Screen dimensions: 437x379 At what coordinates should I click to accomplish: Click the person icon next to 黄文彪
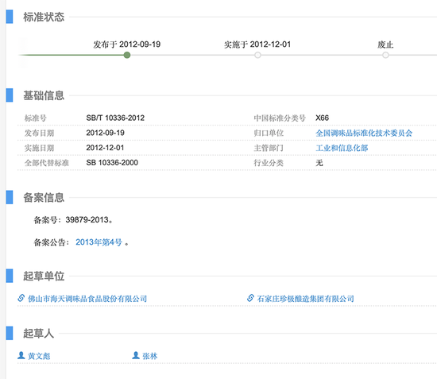(21, 355)
